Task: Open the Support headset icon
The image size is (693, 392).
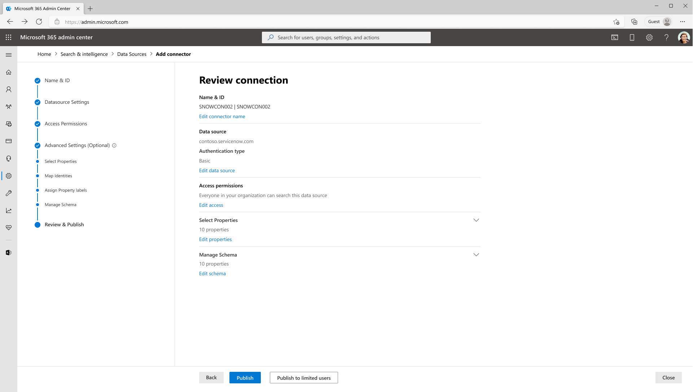Action: pos(9,158)
